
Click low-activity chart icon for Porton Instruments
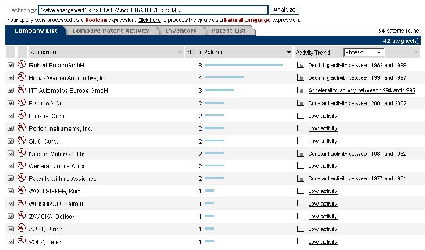coord(300,128)
